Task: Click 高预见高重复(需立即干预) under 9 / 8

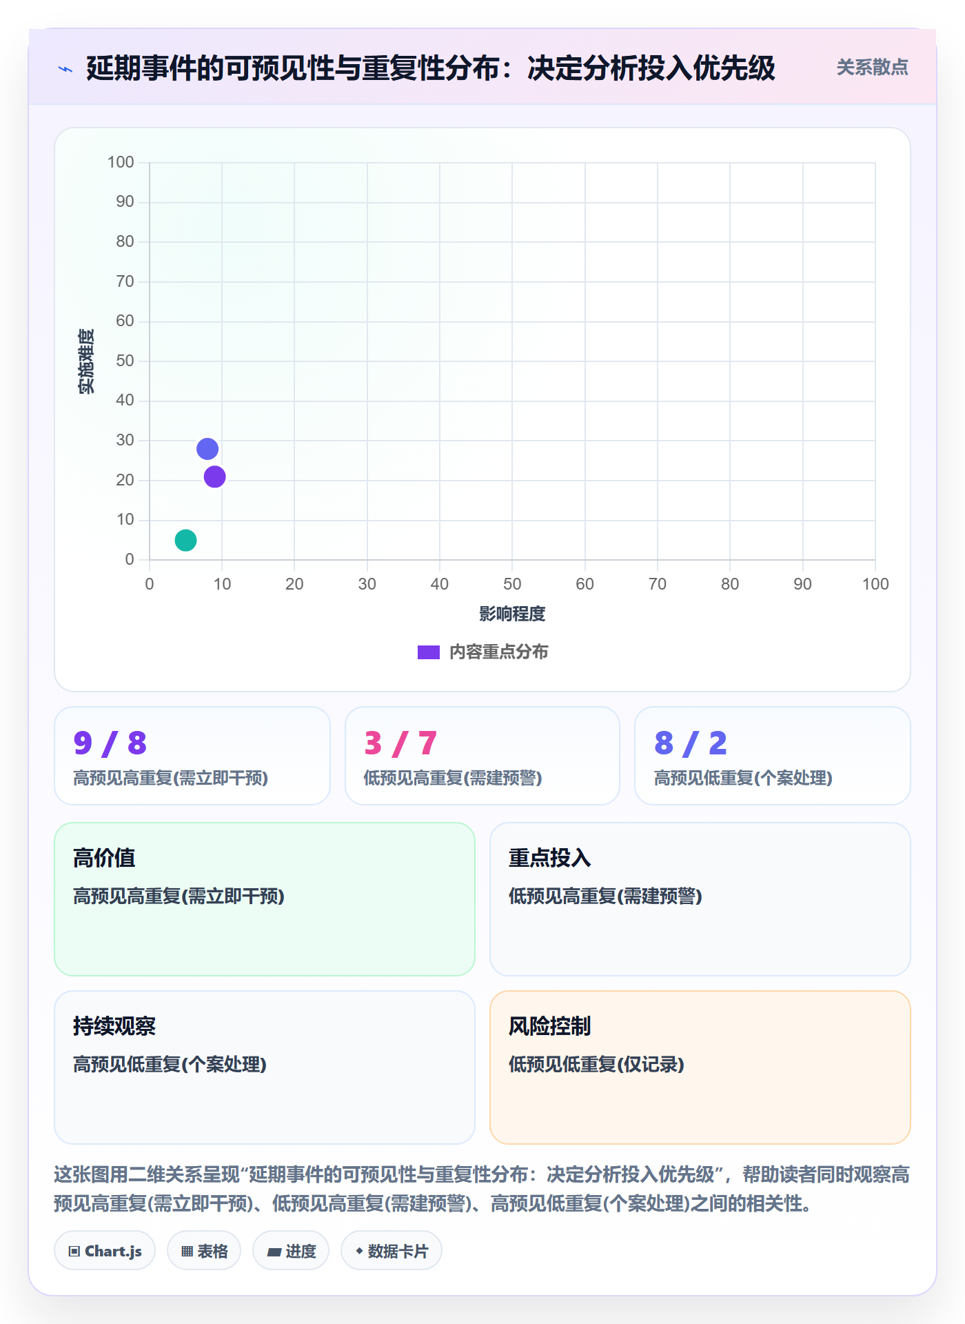Action: tap(171, 779)
